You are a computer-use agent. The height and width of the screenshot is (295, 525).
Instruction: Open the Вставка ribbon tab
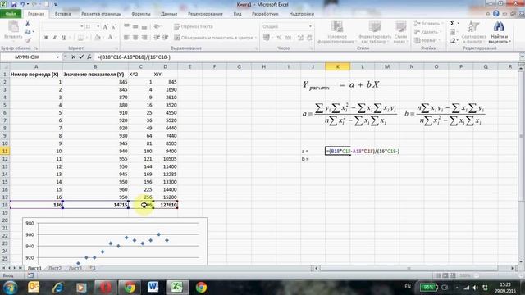coord(62,14)
